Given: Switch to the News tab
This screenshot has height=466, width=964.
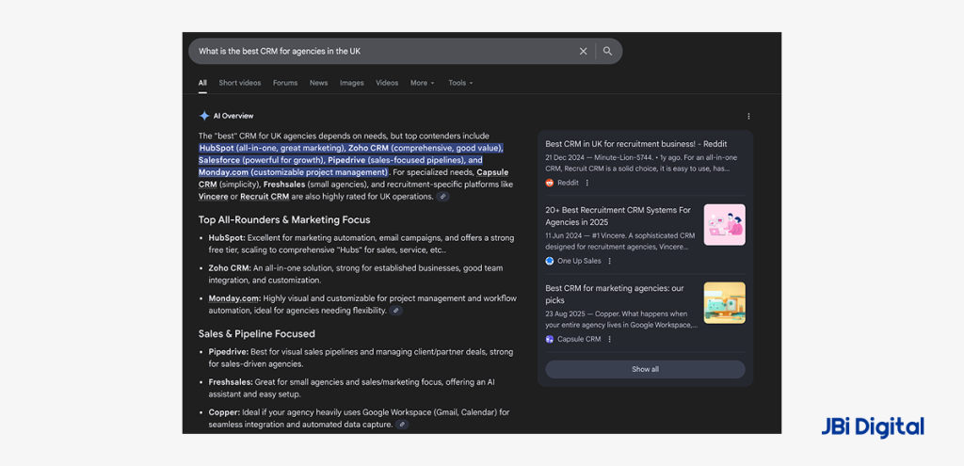Looking at the screenshot, I should pos(318,83).
